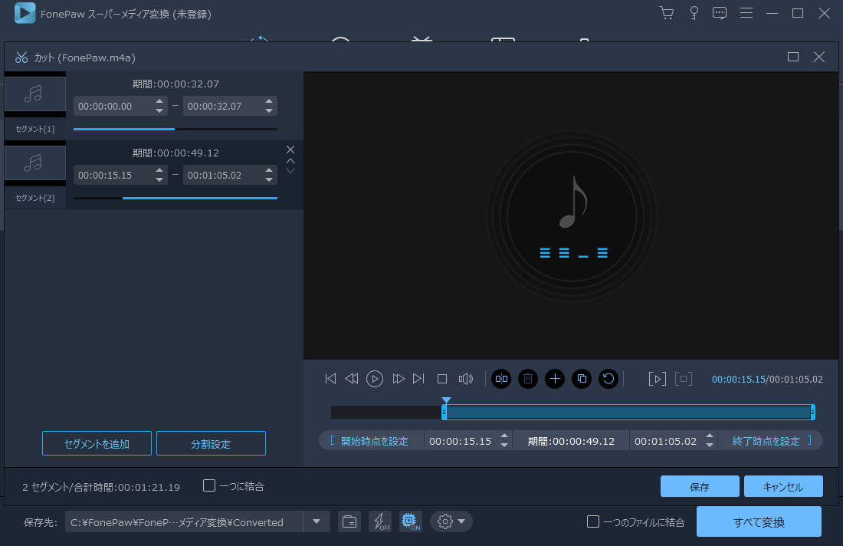Close the Cut (FonePaw.m4a) dialog
Viewport: 843px width, 546px height.
(818, 57)
